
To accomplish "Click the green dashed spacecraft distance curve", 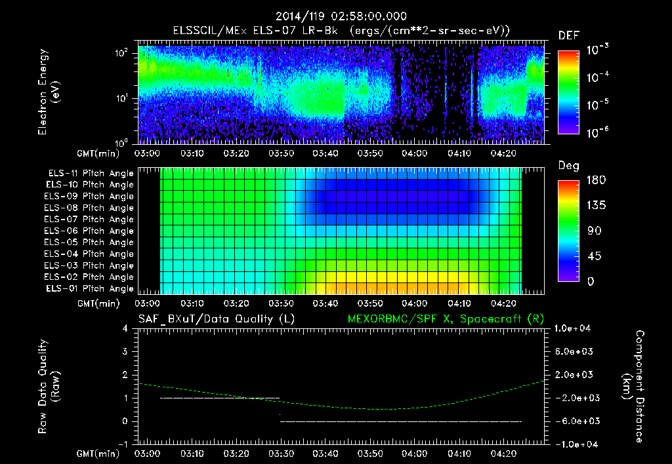I will [x=341, y=406].
